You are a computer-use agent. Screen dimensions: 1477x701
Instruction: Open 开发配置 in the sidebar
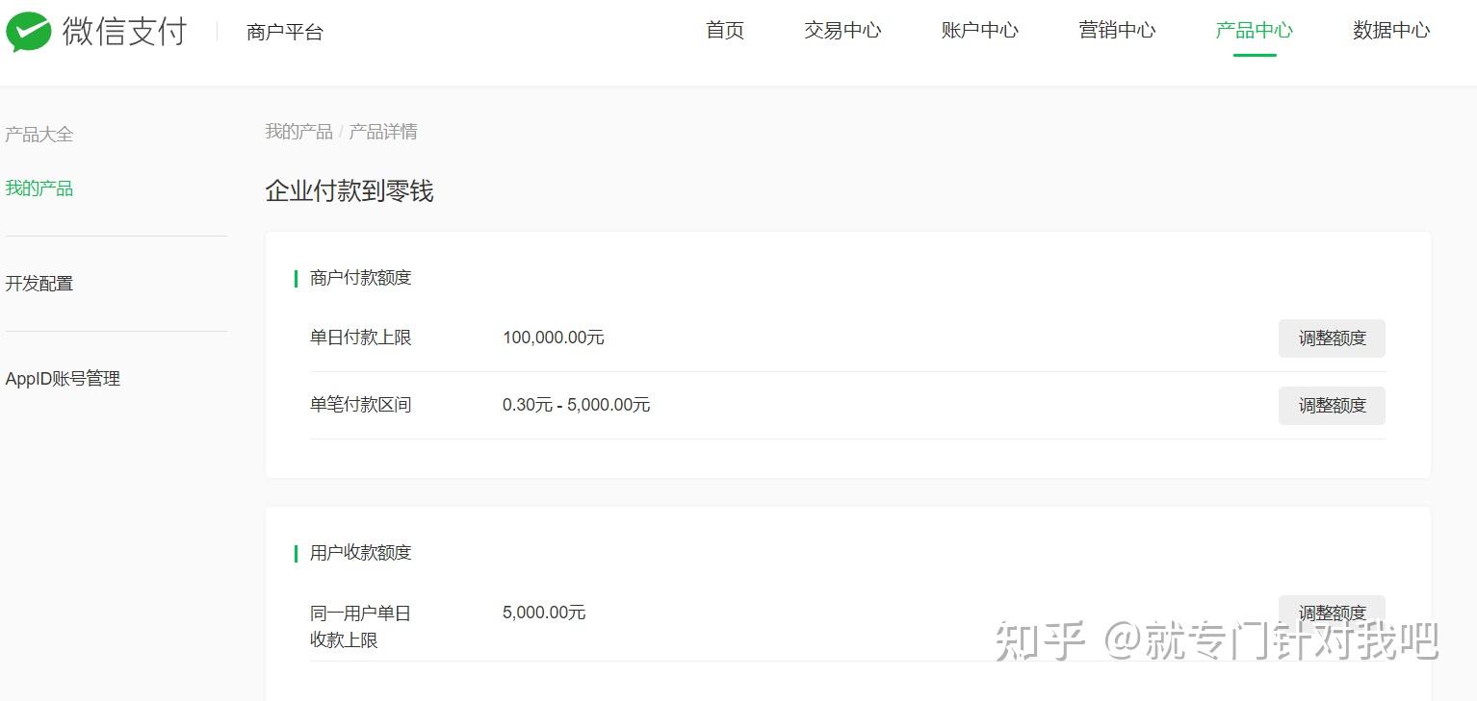(39, 284)
